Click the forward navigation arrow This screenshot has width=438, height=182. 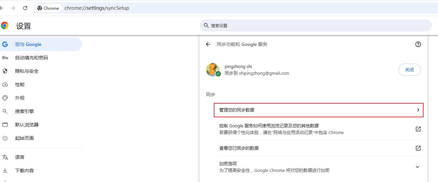click(x=13, y=8)
